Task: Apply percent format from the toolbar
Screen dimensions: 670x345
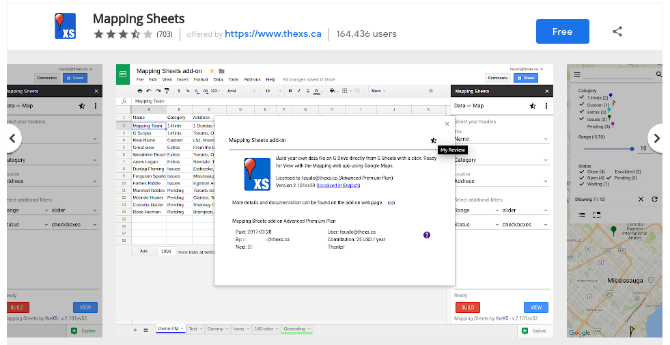Action: coord(188,91)
